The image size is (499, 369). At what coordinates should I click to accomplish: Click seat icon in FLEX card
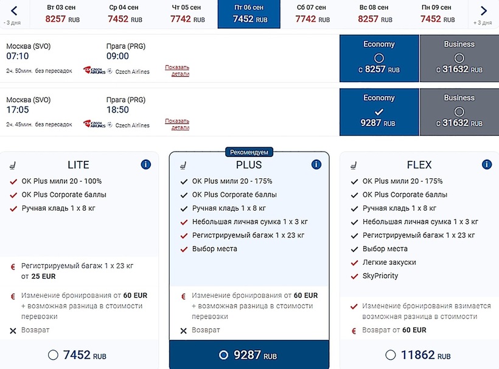point(354,165)
